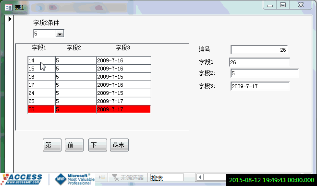Click the 搜索 search box
The image size is (317, 186).
167,178
